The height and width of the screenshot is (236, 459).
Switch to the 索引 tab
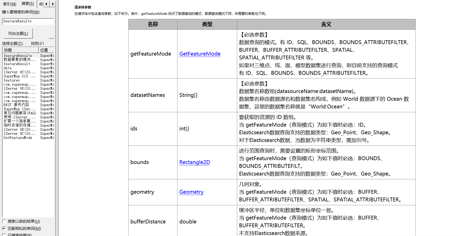(x=9, y=4)
